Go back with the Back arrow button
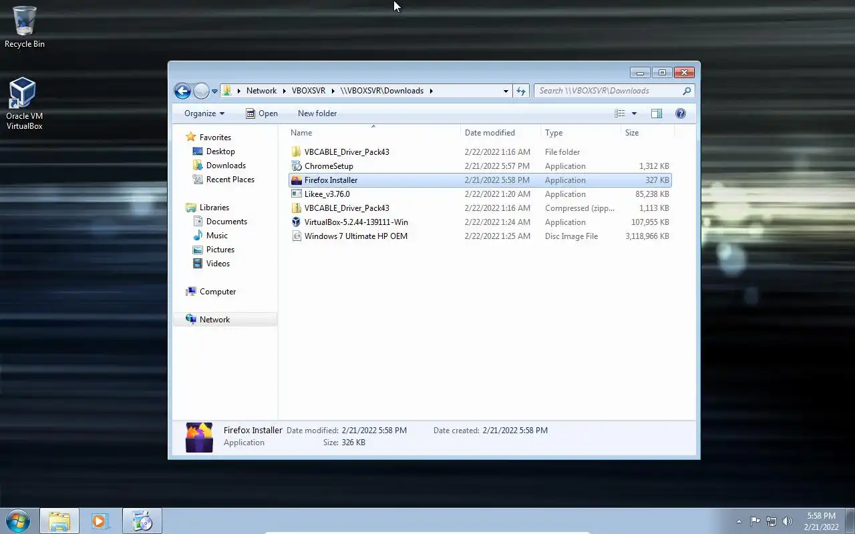The width and height of the screenshot is (855, 534). coord(182,91)
